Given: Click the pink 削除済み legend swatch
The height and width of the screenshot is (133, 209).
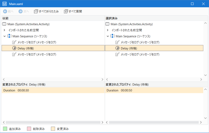Looking at the screenshot, I should tap(29, 129).
